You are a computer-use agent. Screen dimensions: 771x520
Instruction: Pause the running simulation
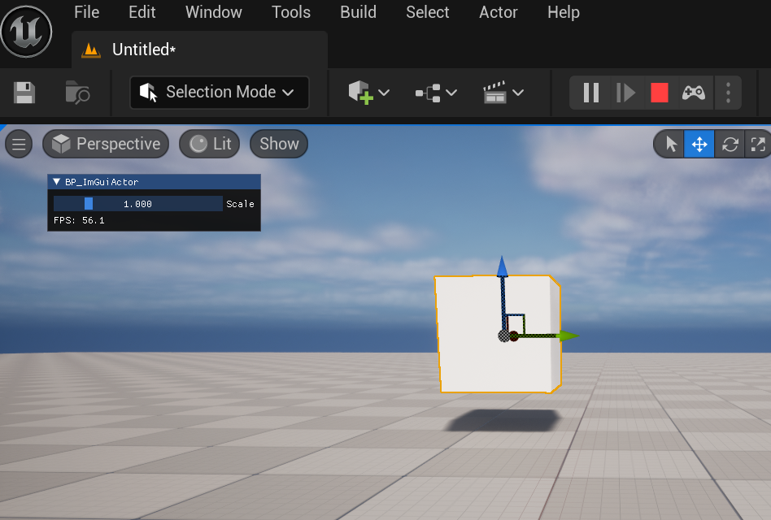point(590,93)
